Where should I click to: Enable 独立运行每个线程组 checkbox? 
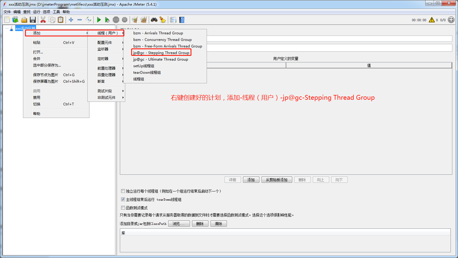coord(123,191)
